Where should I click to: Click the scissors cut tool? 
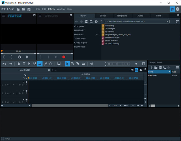[x=92, y=64]
